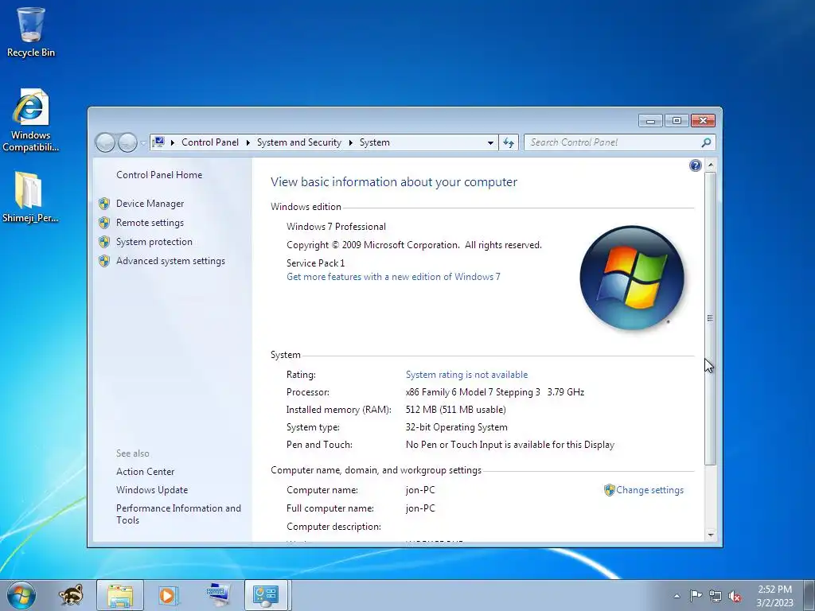The height and width of the screenshot is (611, 815).
Task: Click the vertical scrollbar thumb
Action: pos(711,318)
